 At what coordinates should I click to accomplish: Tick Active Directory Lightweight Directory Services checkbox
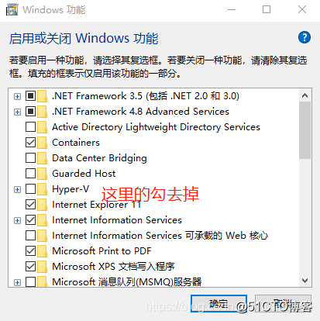[30, 127]
